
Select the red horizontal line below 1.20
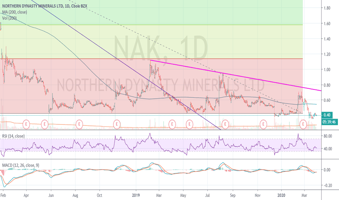click(151, 59)
